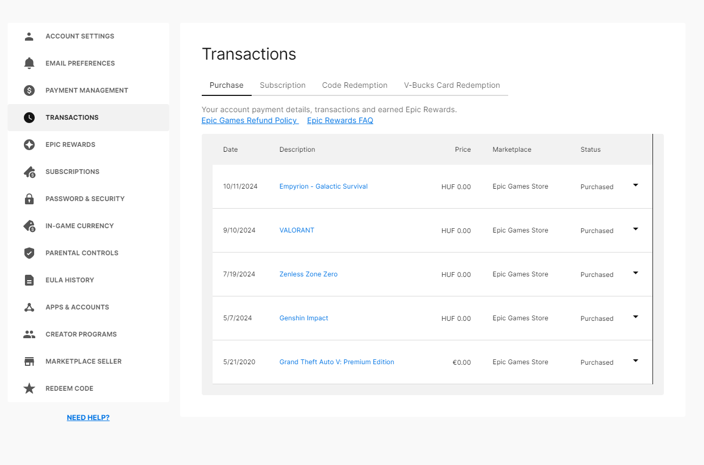Viewport: 704px width, 465px height.
Task: Click the Marketplace Seller storefront icon
Action: (29, 361)
